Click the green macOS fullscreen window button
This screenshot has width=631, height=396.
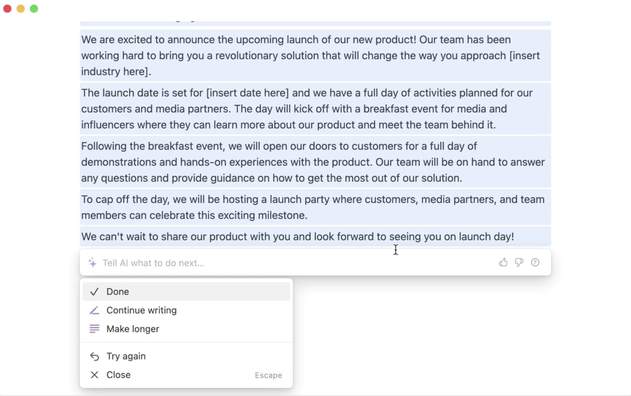[x=34, y=9]
